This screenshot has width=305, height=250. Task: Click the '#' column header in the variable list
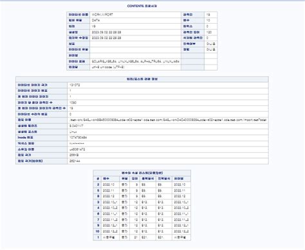pos(98,179)
